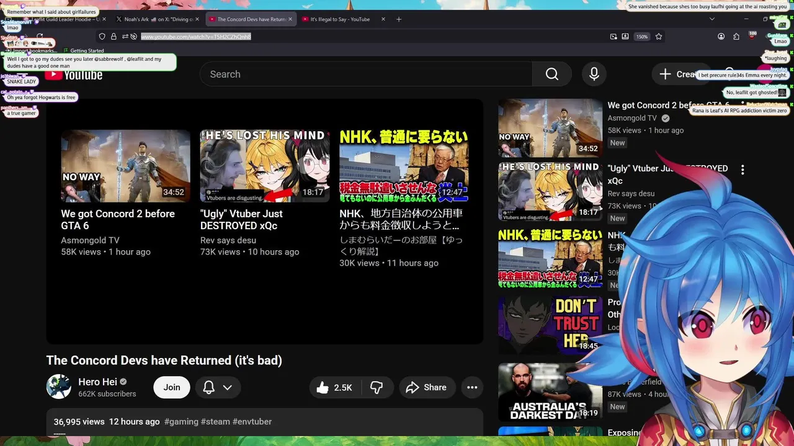Open sidebar channel Asmongold TV
This screenshot has height=446, width=794.
[x=632, y=118]
